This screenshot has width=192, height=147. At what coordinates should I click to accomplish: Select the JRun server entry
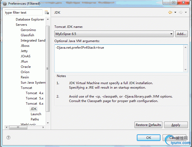pos(24,62)
